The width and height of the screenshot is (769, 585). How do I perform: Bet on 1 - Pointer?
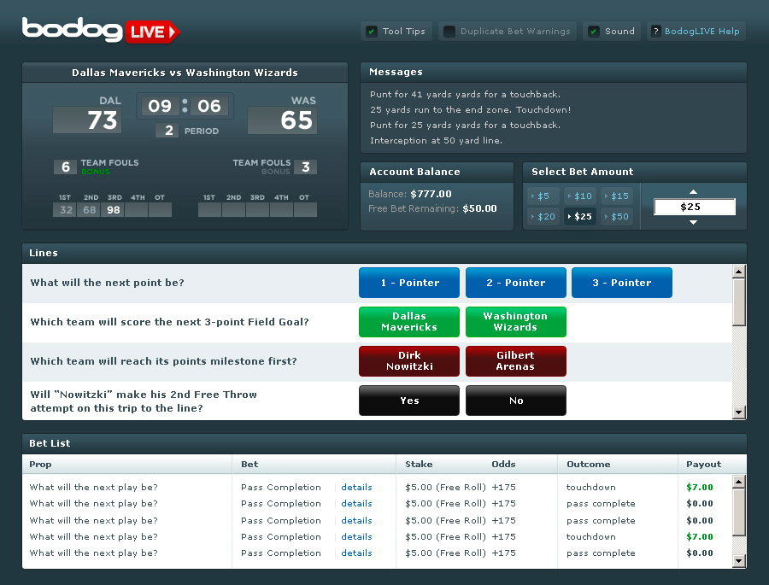point(409,283)
